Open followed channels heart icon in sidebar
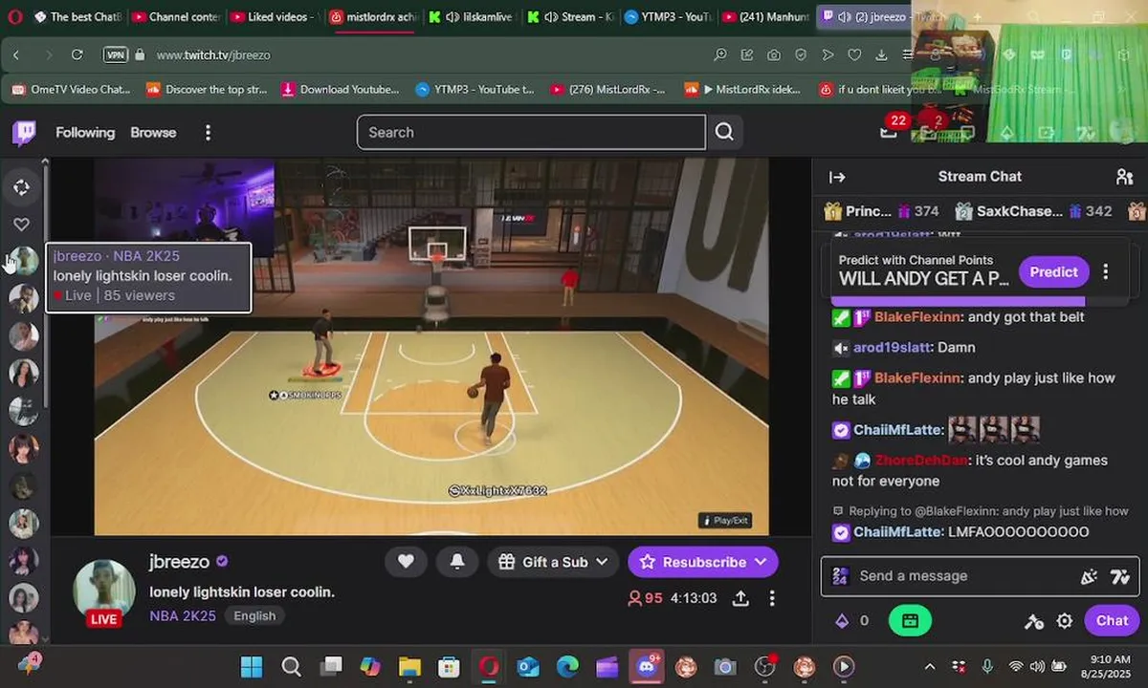This screenshot has height=688, width=1148. 21,225
